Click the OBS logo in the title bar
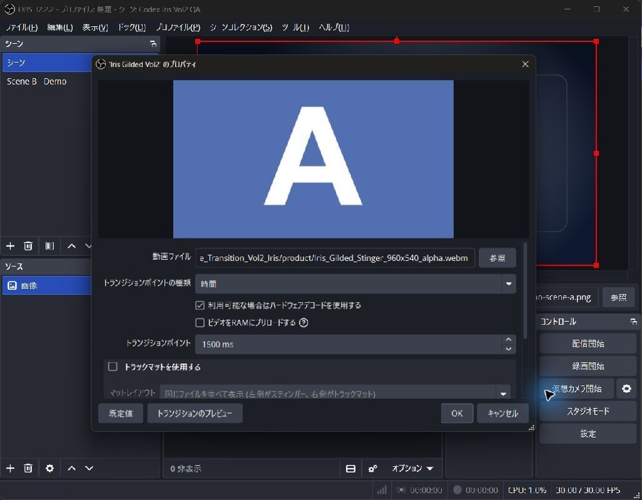 (x=10, y=9)
